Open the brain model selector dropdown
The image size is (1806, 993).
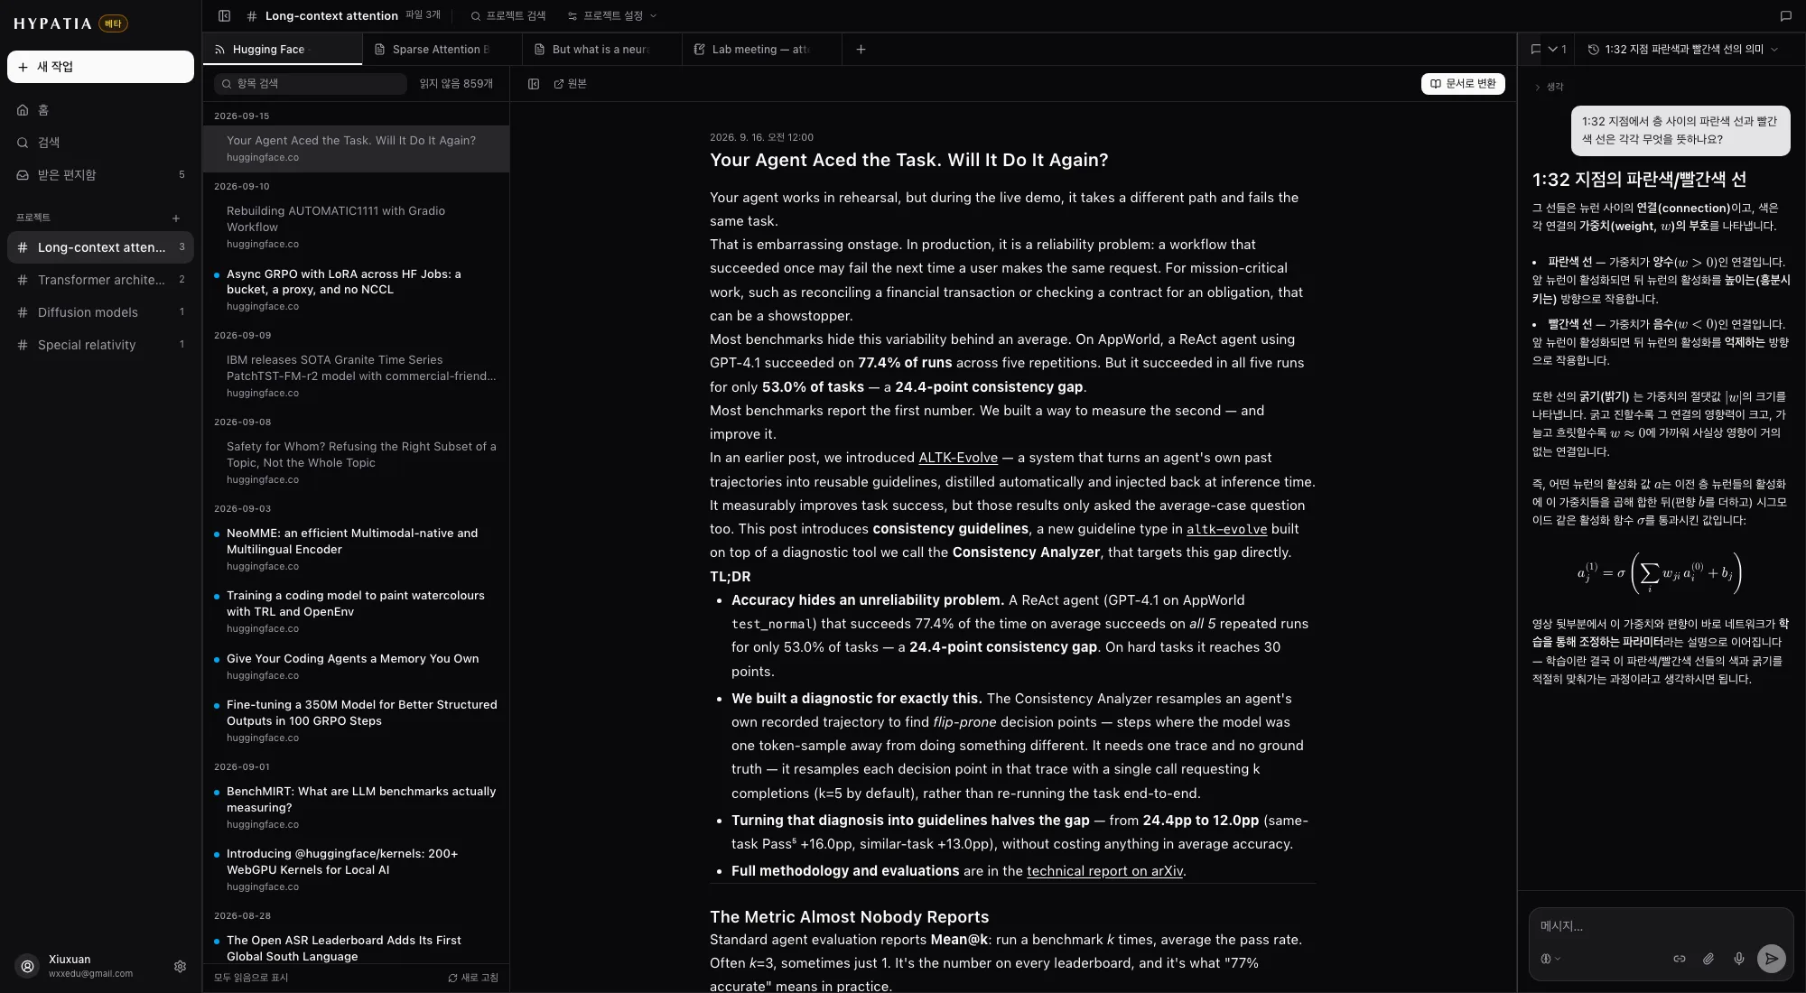[x=1550, y=959]
